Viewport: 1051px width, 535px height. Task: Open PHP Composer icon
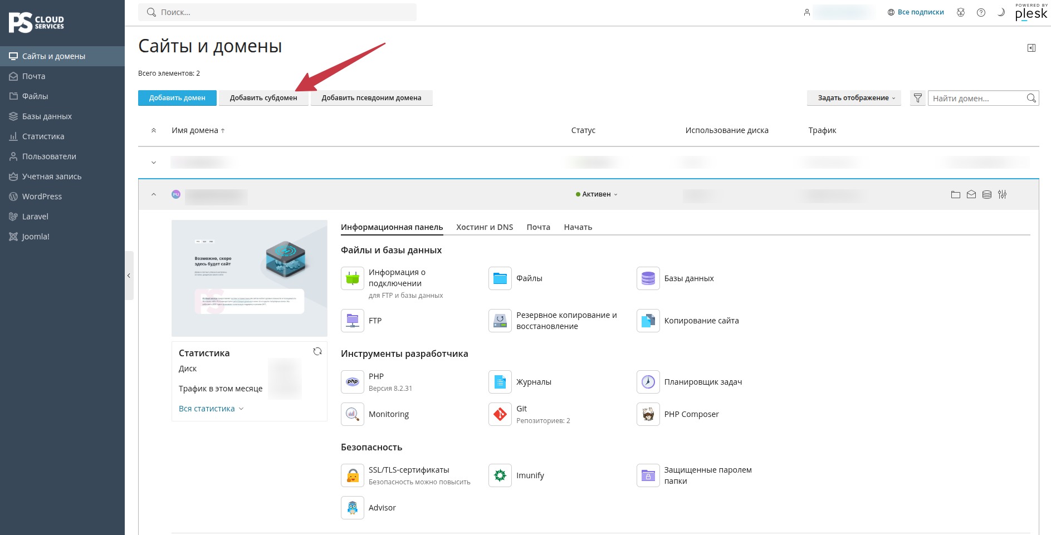point(648,414)
